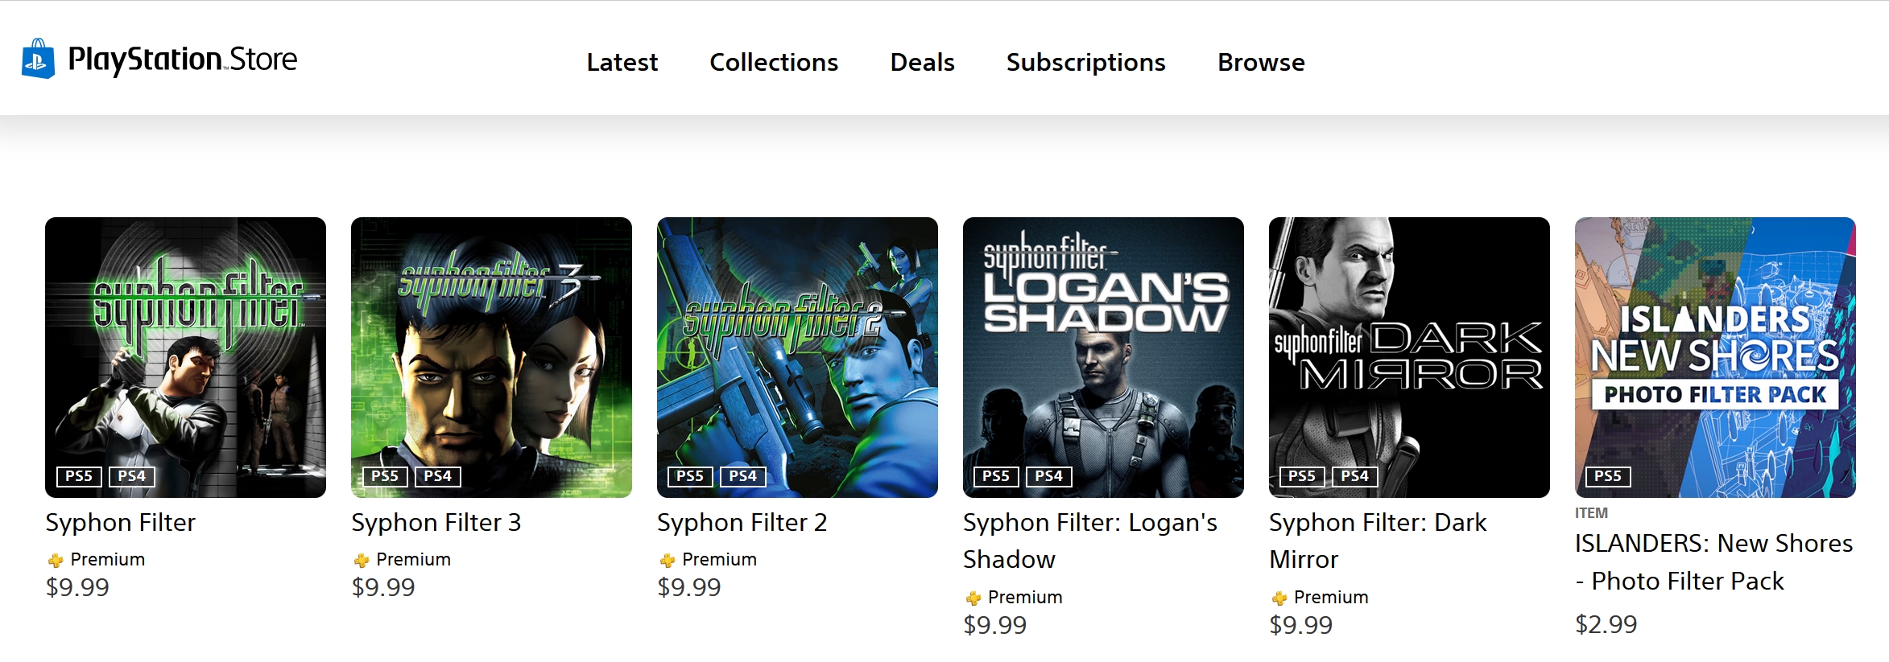The image size is (1889, 662).
Task: Click the PlayStation Store shopping bag logo
Action: 38,59
